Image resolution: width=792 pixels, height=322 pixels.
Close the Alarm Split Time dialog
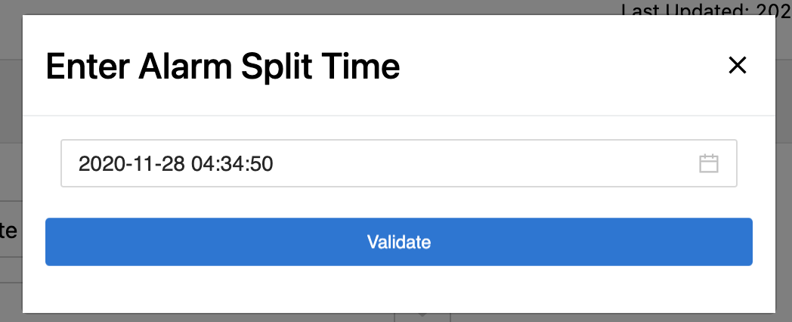coord(738,65)
